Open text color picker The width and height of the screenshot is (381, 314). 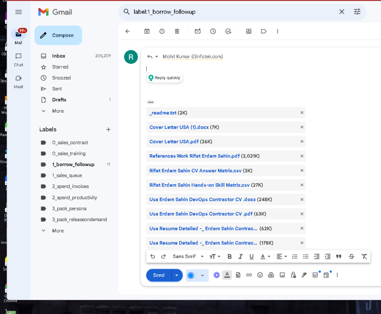pos(265,256)
